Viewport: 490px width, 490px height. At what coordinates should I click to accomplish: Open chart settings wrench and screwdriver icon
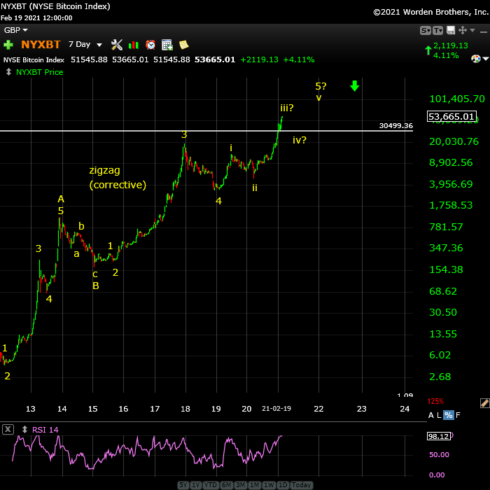117,45
